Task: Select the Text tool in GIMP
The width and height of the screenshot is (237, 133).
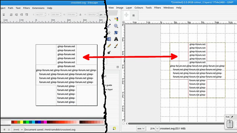Action: 116,39
